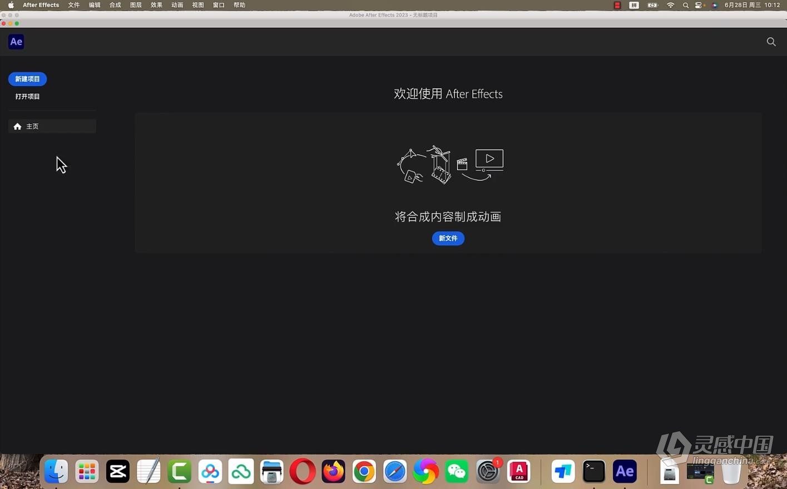Open the disk drive icon in Dock
The height and width of the screenshot is (489, 787).
[x=670, y=473]
